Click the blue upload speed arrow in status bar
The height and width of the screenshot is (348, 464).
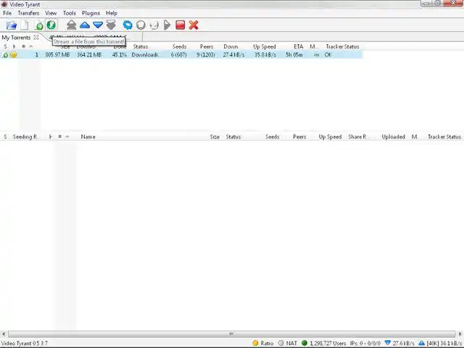click(x=422, y=343)
